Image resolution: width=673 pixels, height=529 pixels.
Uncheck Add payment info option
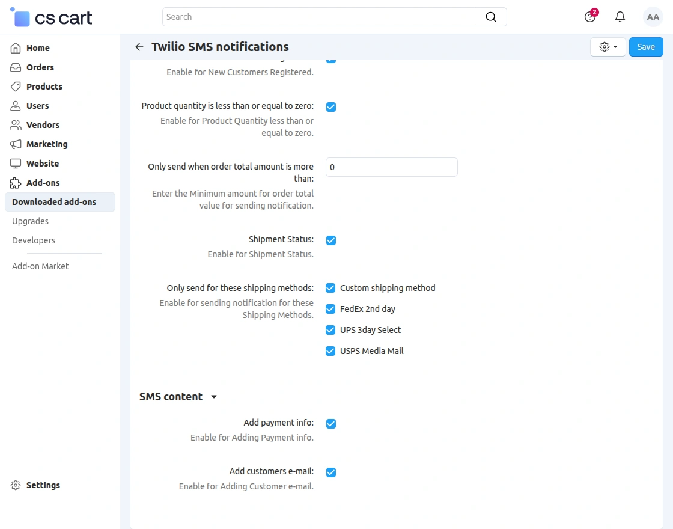click(x=330, y=424)
